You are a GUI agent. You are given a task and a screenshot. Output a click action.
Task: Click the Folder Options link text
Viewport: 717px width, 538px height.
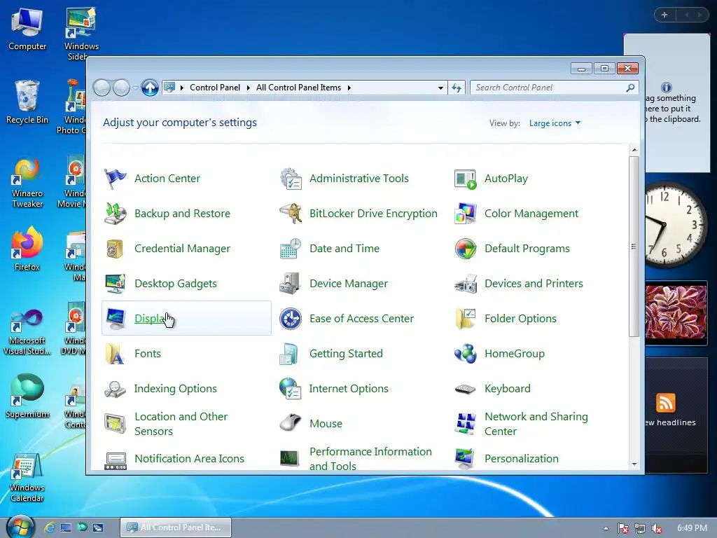(x=520, y=319)
